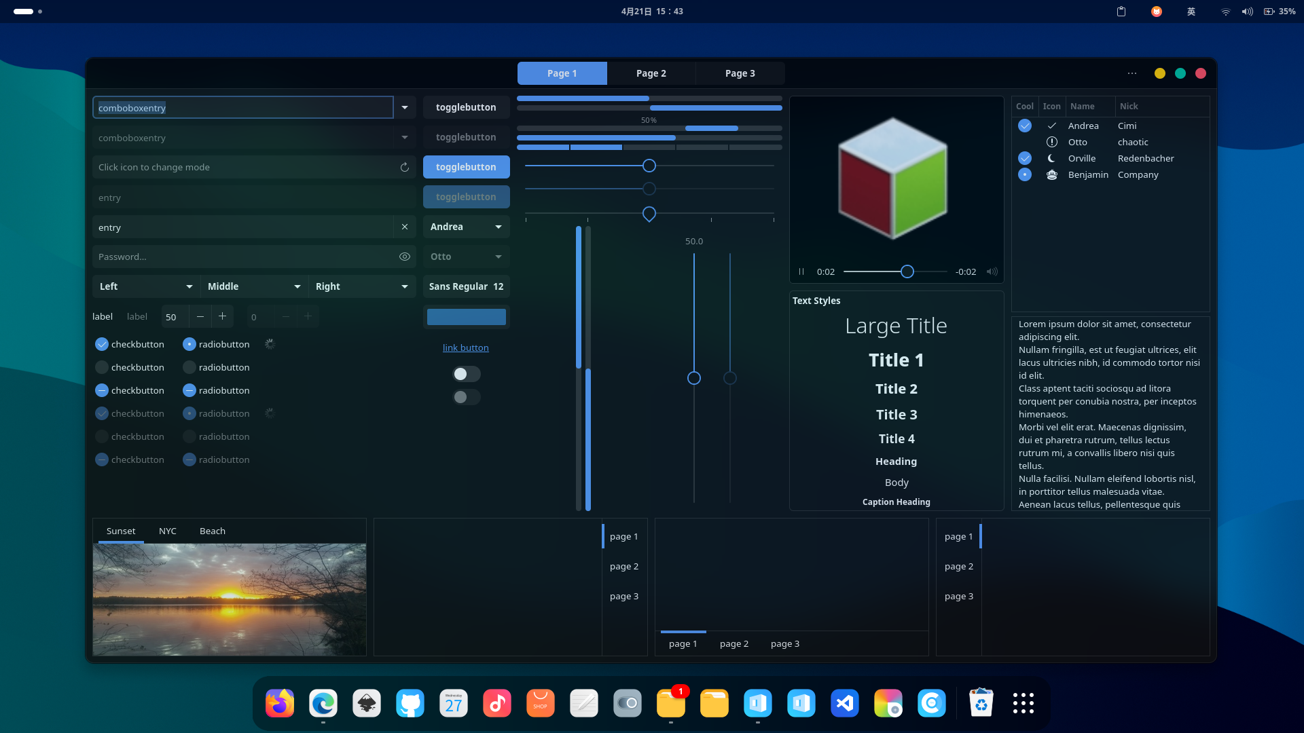Select the Beach tab

point(213,531)
